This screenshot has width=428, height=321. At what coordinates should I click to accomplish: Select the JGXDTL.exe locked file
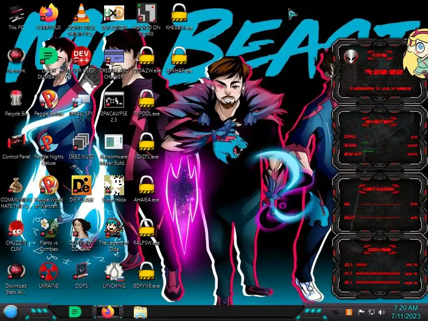147,146
